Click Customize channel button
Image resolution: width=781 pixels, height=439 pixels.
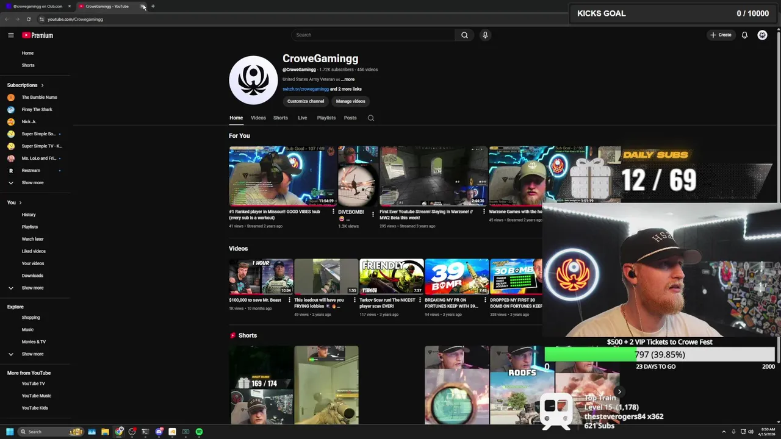pos(306,101)
